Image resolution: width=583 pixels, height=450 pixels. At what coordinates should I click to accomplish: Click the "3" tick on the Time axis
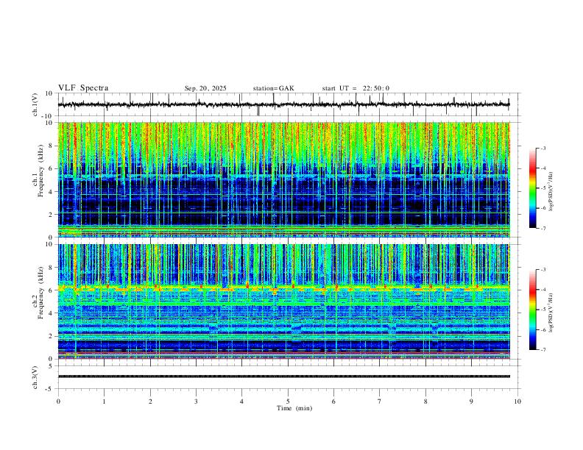pyautogui.click(x=196, y=401)
